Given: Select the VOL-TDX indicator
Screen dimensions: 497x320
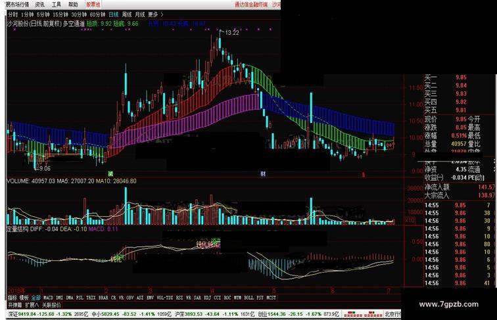Looking at the screenshot, I should [x=165, y=298].
